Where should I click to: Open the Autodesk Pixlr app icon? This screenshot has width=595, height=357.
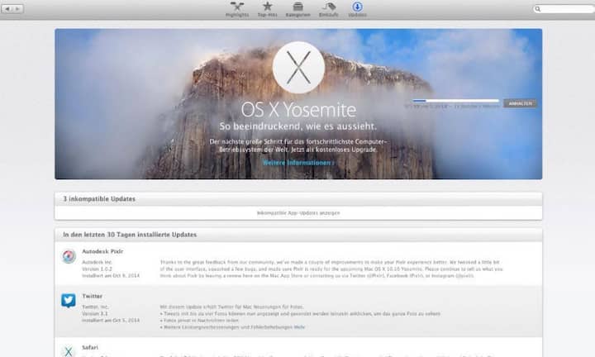pyautogui.click(x=69, y=256)
